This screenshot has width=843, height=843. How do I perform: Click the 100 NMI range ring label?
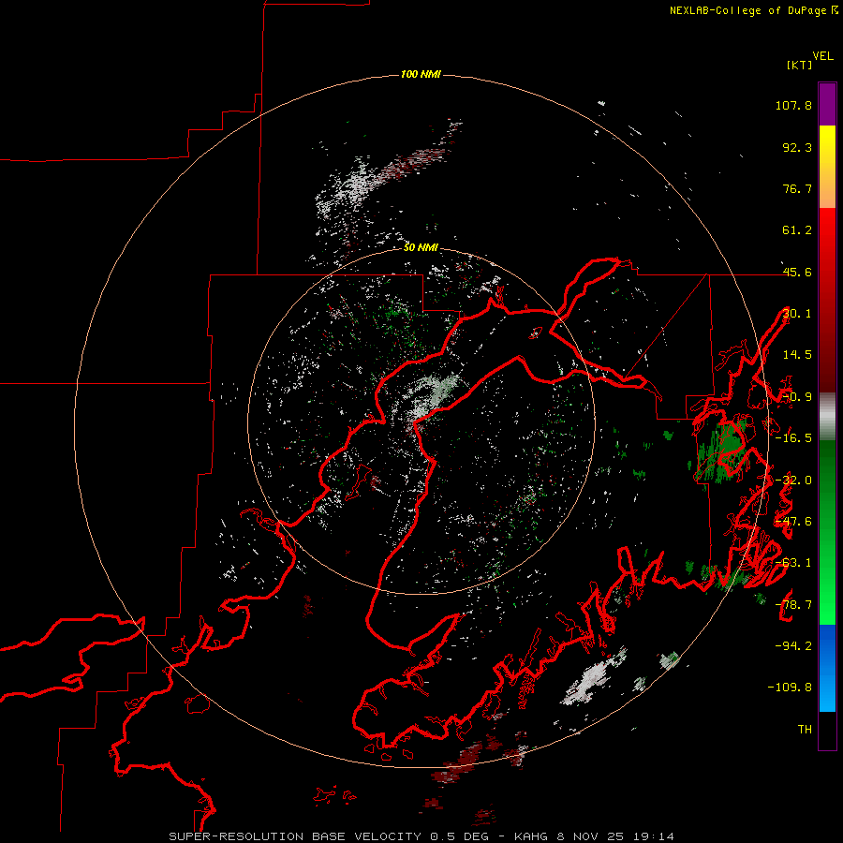click(x=421, y=74)
